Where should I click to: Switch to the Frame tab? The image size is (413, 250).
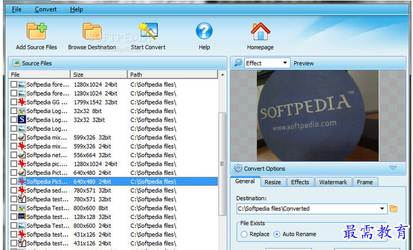(365, 182)
